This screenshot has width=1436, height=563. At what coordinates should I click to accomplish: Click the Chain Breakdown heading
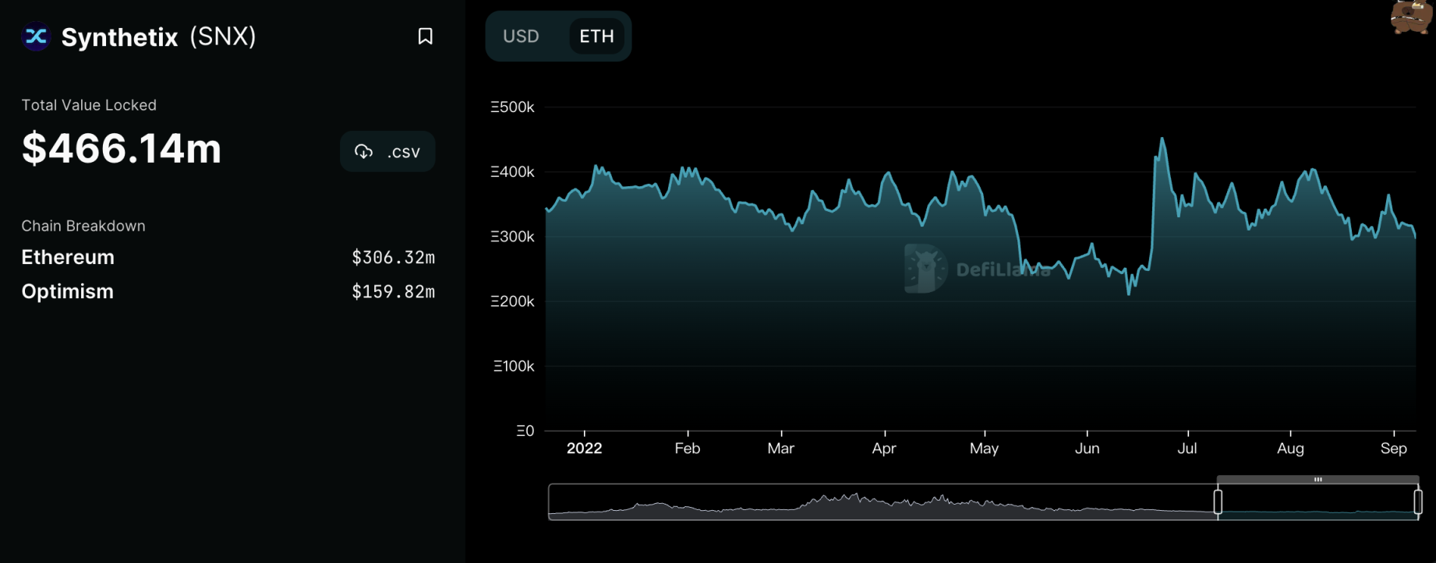point(83,226)
